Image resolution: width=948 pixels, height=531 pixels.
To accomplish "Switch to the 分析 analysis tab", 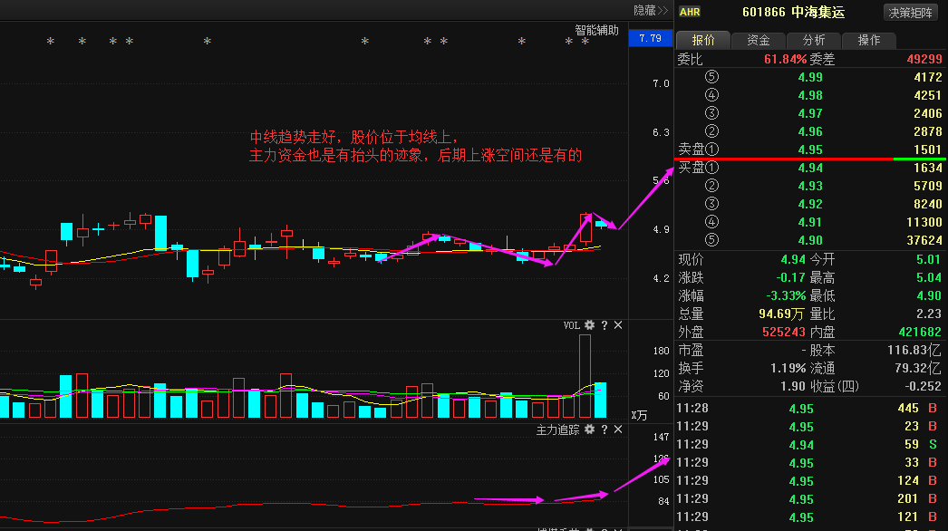I will [814, 40].
